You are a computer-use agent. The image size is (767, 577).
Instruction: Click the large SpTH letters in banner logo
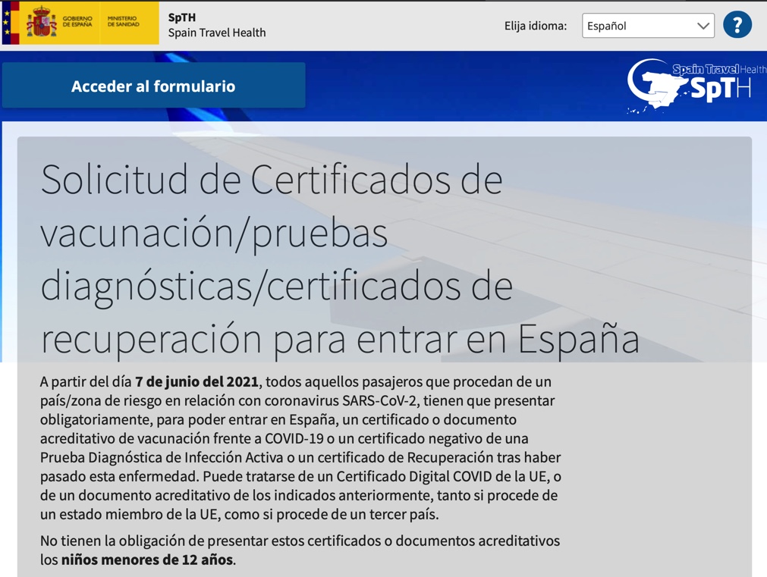point(719,89)
